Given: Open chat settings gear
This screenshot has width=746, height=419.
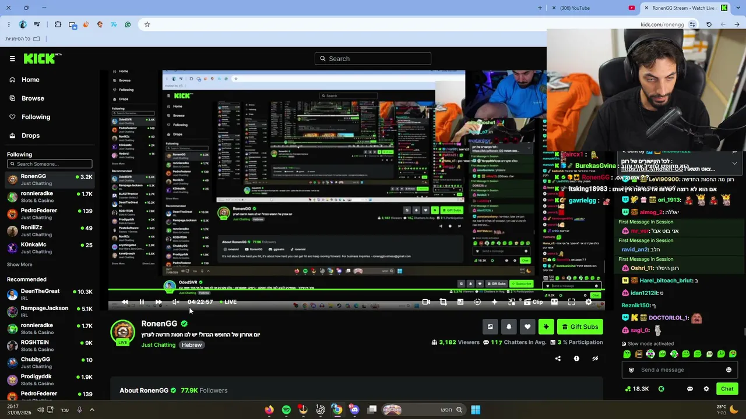Looking at the screenshot, I should click(706, 389).
